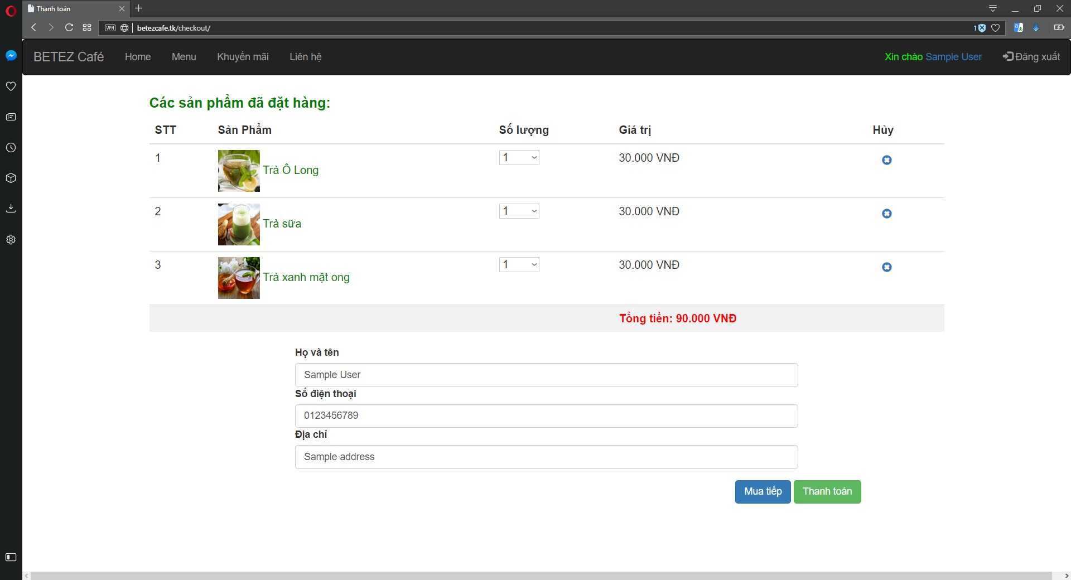Click the Mua tiếp button
Viewport: 1071px width, 580px height.
point(763,491)
